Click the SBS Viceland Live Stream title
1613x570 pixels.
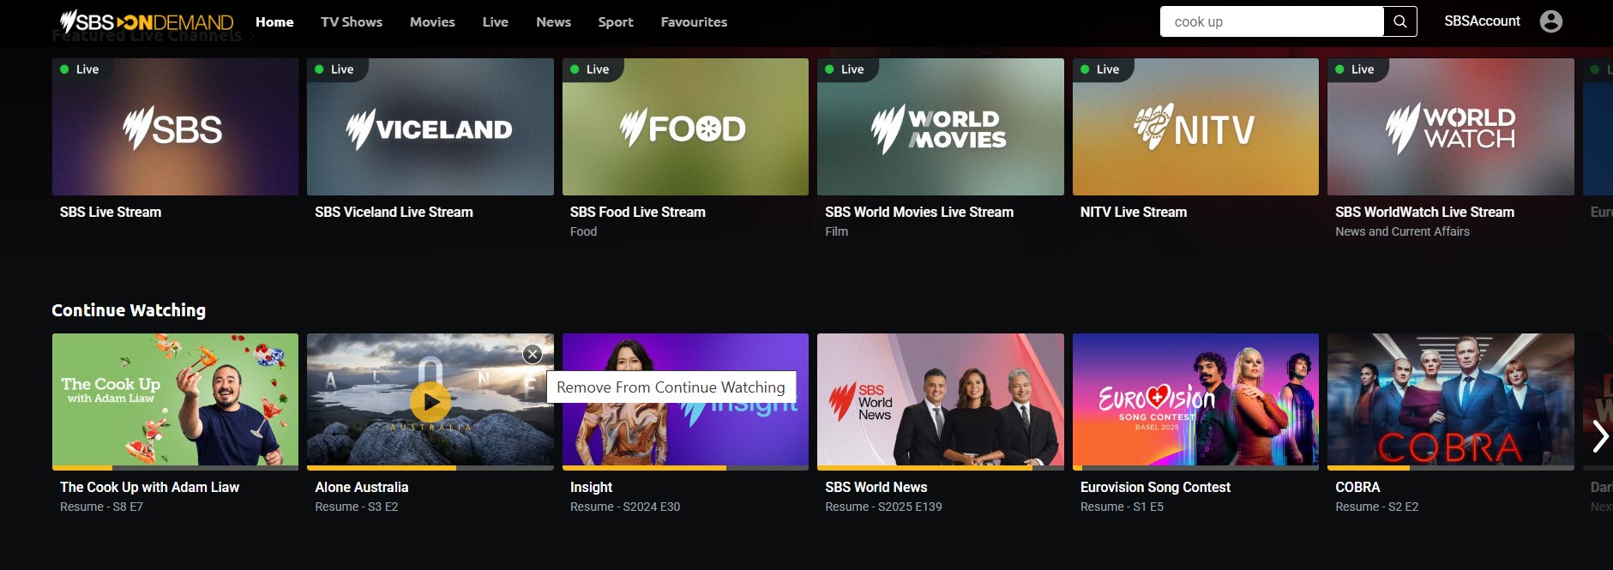pyautogui.click(x=394, y=212)
